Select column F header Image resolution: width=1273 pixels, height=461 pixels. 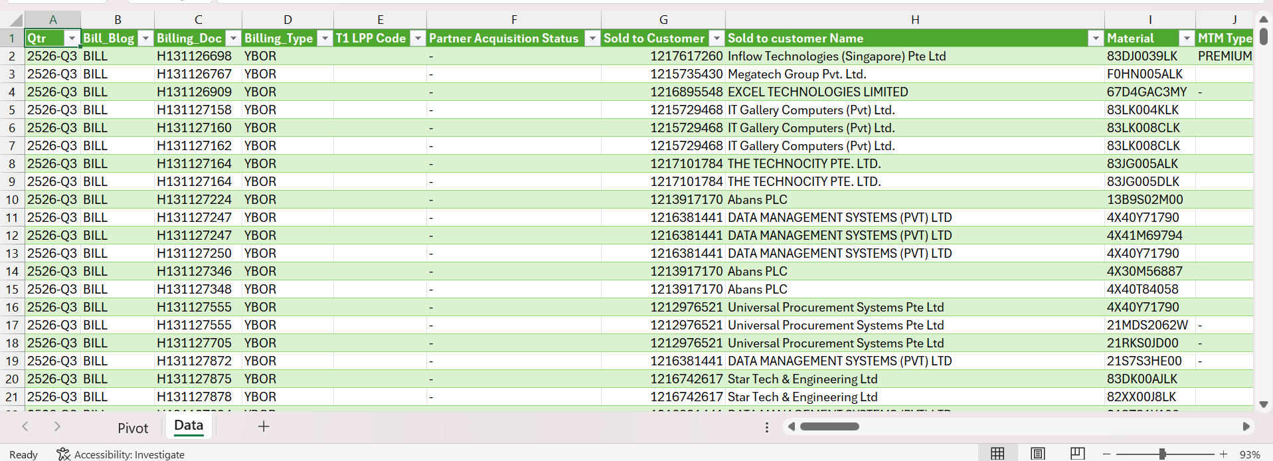[x=514, y=20]
